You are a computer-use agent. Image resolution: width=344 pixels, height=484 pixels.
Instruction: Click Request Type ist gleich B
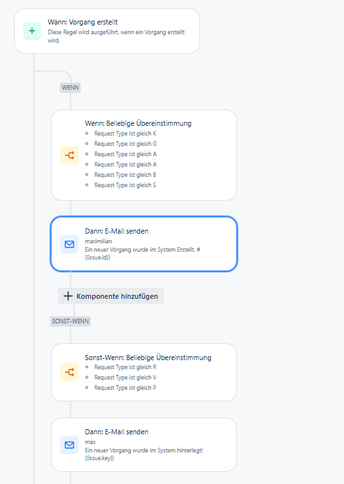click(125, 175)
